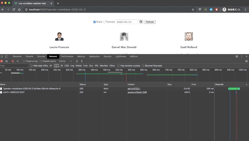Clear the network log
Image resolution: width=249 pixels, height=141 pixels.
(x=7, y=61)
